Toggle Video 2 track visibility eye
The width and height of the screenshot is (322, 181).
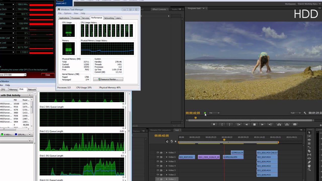point(158,175)
